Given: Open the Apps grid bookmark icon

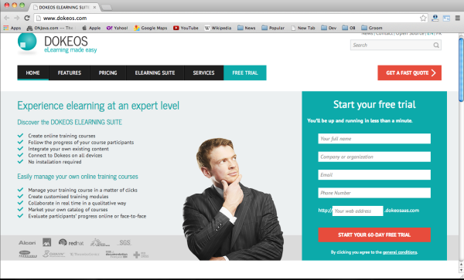Looking at the screenshot, I should click(x=6, y=28).
